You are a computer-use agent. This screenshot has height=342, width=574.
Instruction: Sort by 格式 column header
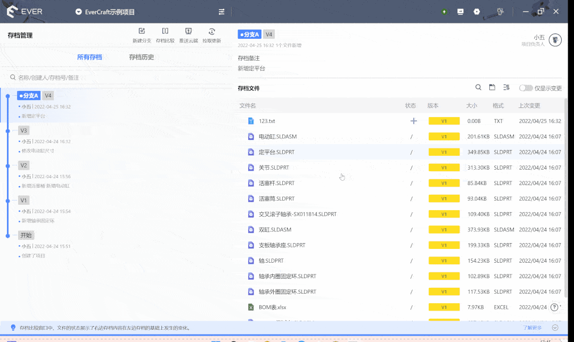[x=498, y=106]
